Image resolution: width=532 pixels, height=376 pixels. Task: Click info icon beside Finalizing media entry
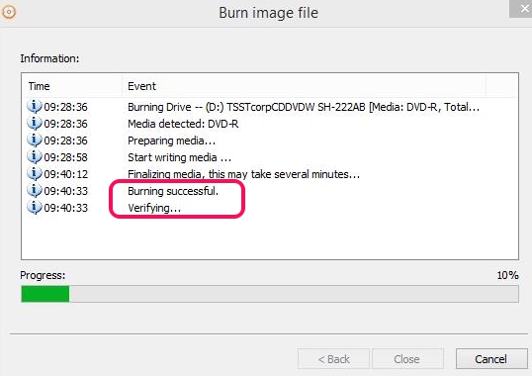pos(35,174)
